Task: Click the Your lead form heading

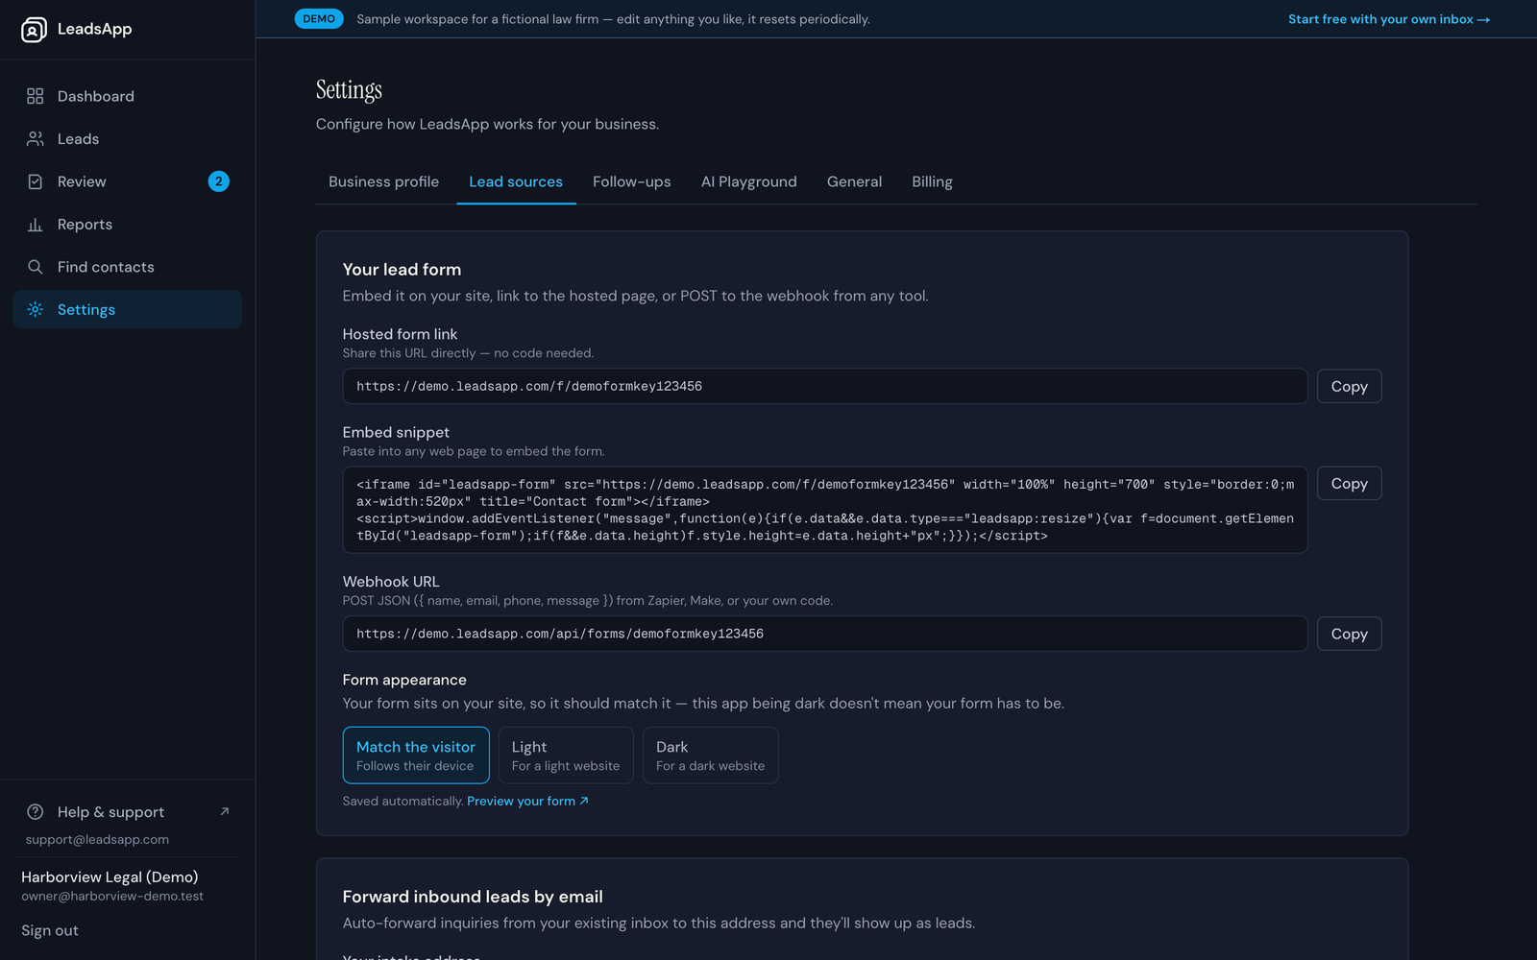Action: click(x=402, y=270)
